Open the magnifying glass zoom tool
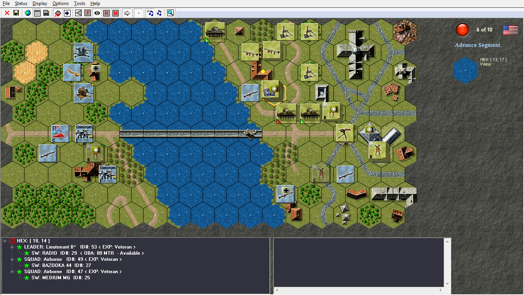 [170, 13]
